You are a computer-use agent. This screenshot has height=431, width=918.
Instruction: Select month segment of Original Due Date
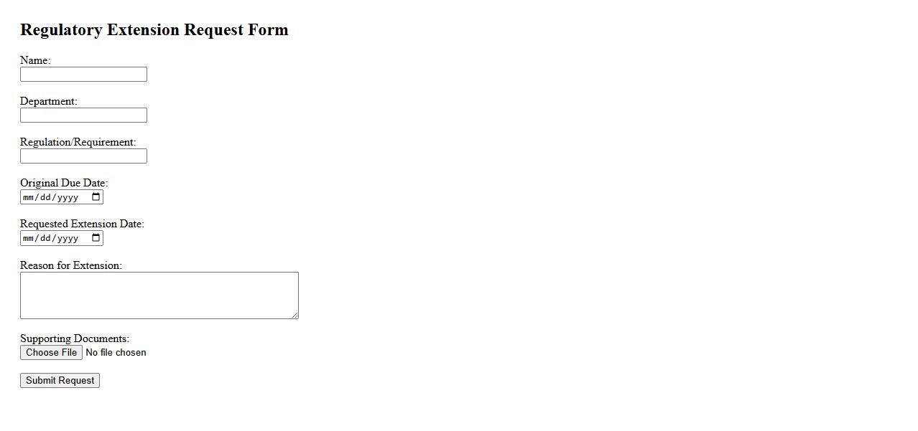pos(29,197)
